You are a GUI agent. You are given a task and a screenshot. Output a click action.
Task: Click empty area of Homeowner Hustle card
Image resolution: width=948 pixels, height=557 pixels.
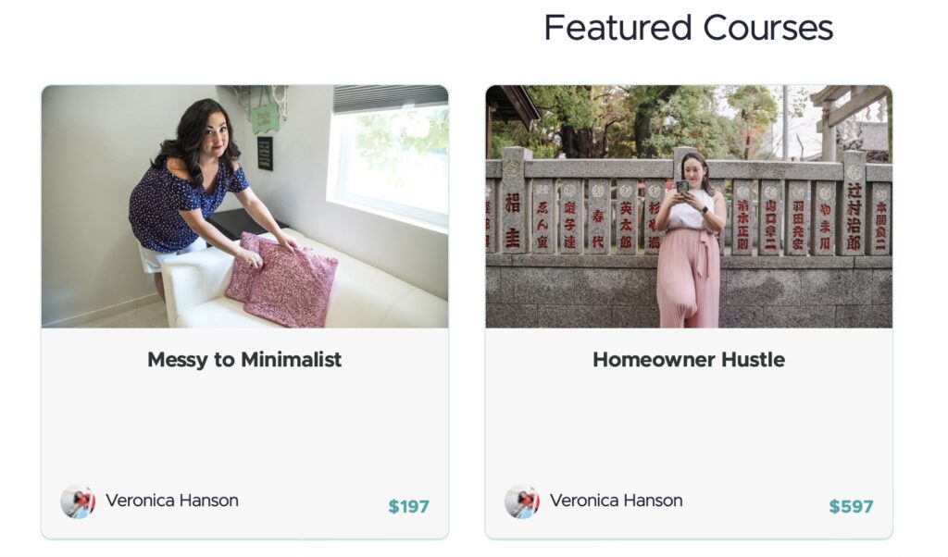pos(689,426)
